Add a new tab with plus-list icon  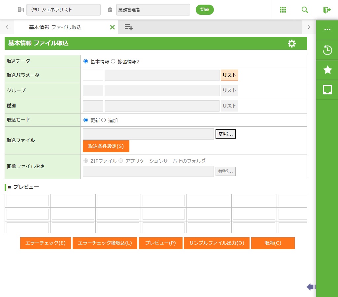coord(129,27)
